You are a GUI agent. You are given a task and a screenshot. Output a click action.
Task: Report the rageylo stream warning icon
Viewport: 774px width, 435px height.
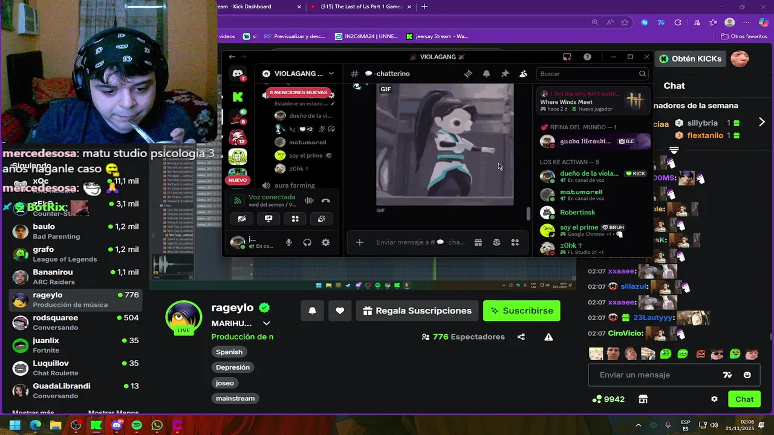pos(548,337)
